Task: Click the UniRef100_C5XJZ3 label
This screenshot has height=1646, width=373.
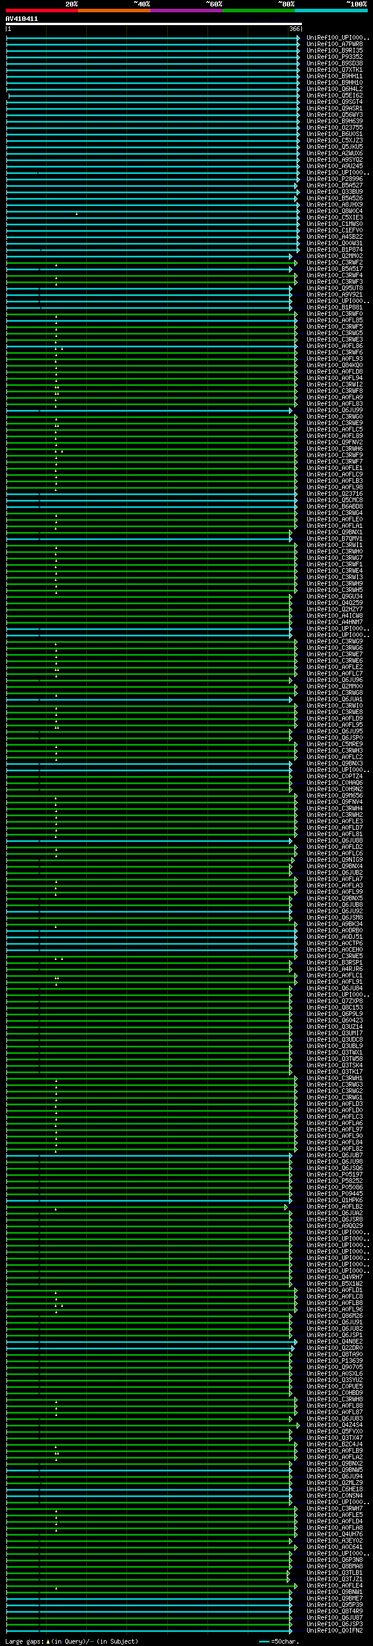Action: 335,140
